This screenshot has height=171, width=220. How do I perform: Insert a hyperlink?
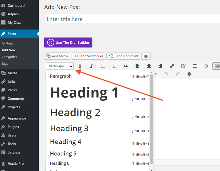click(x=172, y=66)
